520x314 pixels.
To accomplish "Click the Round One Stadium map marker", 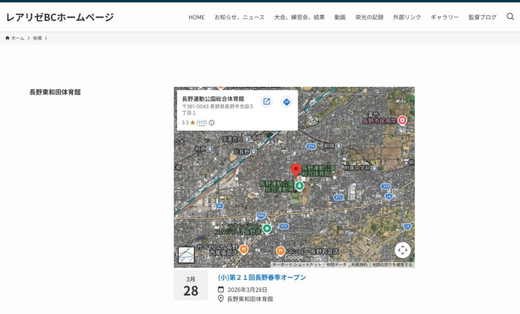I will [x=267, y=228].
